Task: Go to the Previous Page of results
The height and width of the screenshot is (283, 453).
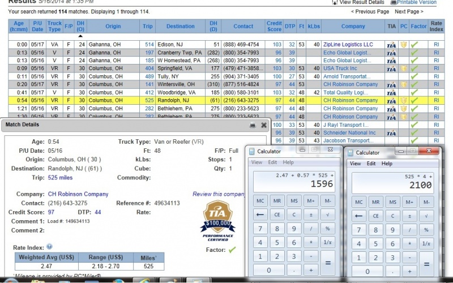Action: 370,11
